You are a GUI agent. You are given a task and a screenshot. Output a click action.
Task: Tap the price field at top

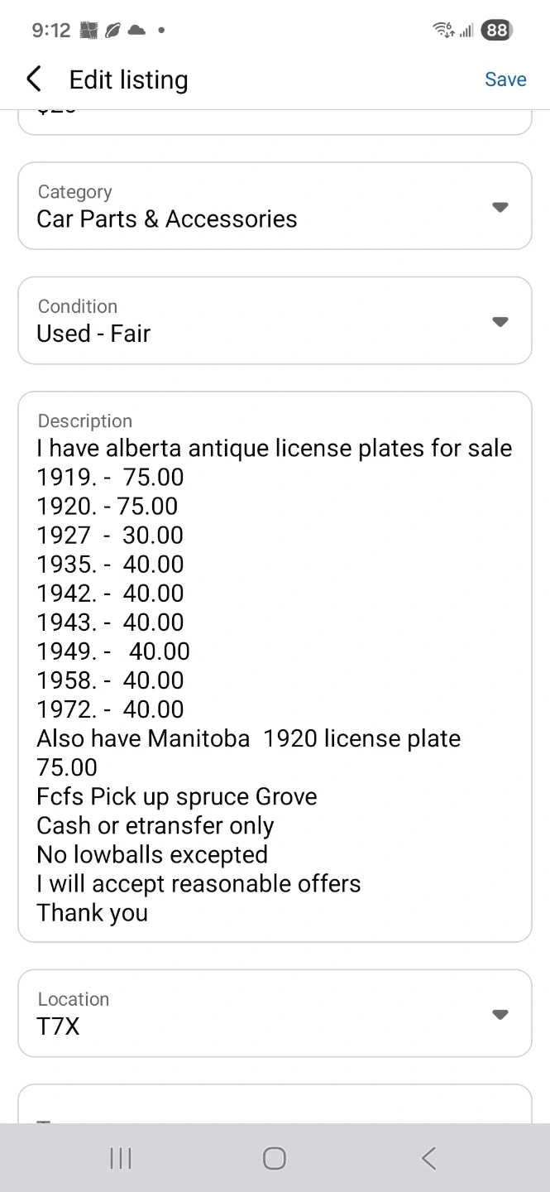pyautogui.click(x=275, y=122)
